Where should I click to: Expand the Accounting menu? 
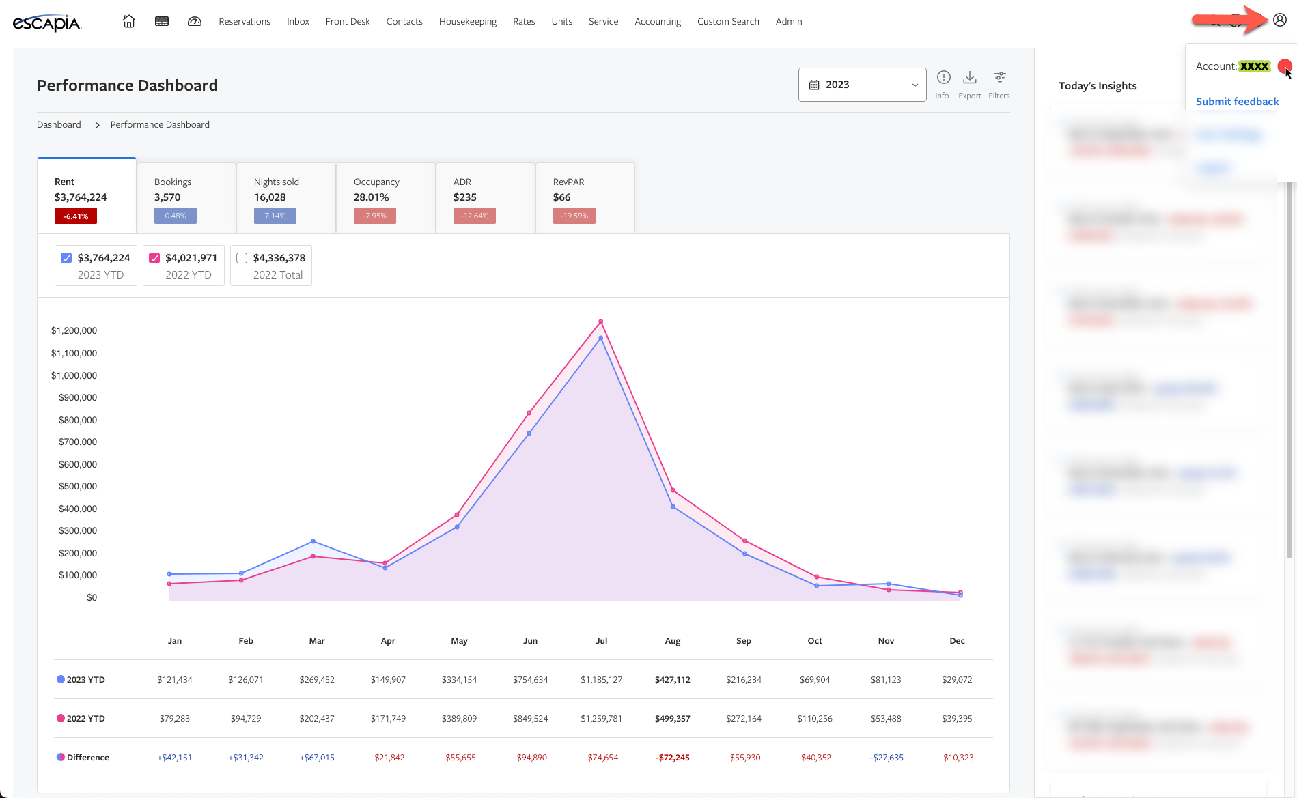point(657,21)
